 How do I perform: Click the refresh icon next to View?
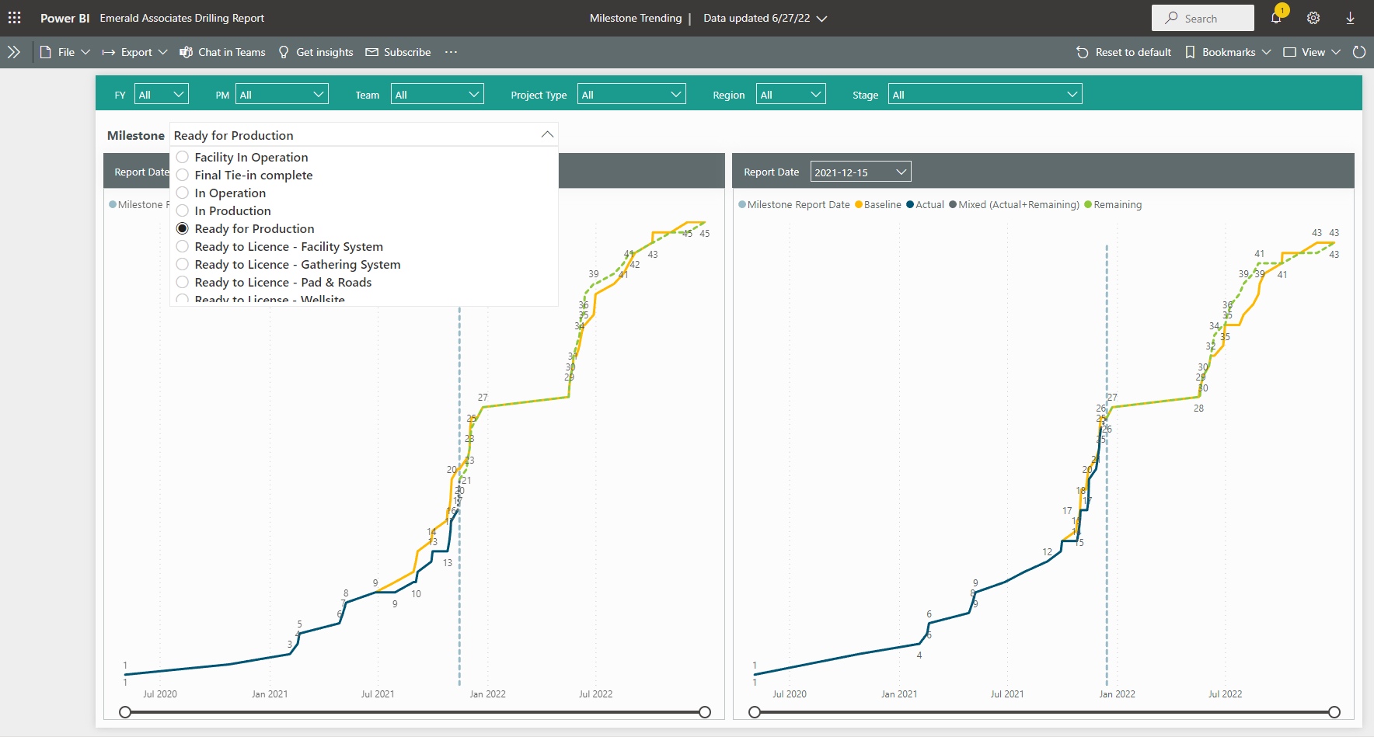click(x=1359, y=52)
